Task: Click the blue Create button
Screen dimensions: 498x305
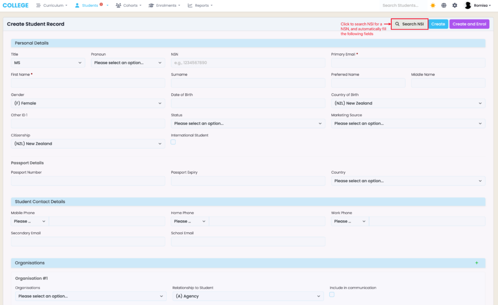Action: click(x=438, y=24)
